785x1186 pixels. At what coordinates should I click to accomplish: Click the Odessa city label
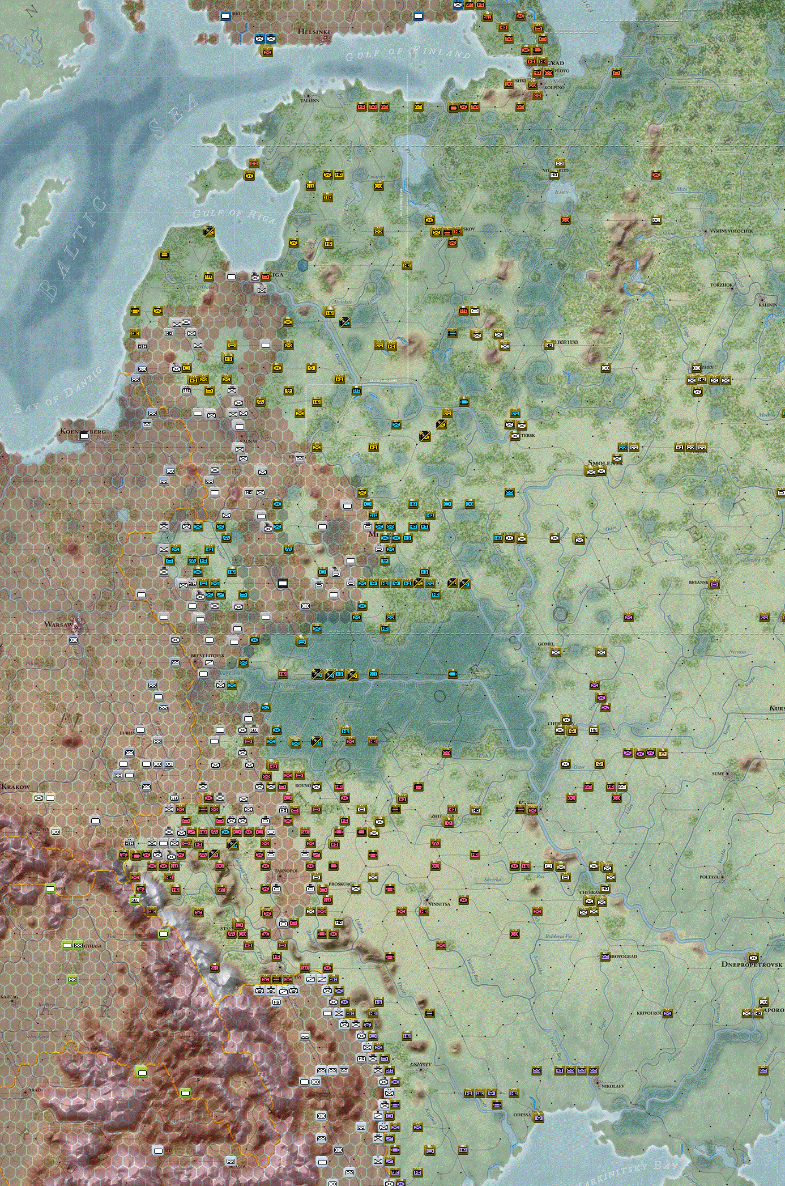tap(522, 1115)
